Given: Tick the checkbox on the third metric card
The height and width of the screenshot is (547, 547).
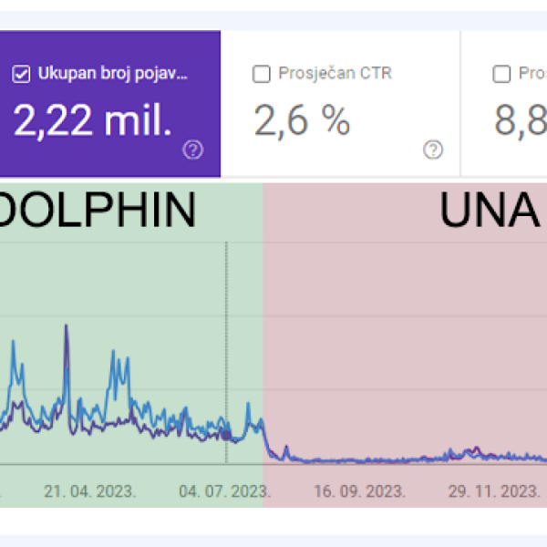Looking at the screenshot, I should (x=501, y=75).
